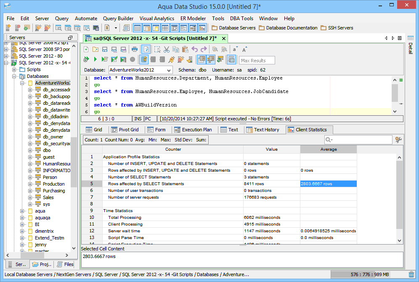The width and height of the screenshot is (419, 282).
Task: Click the Print icon in editor toolbar
Action: (x=135, y=49)
